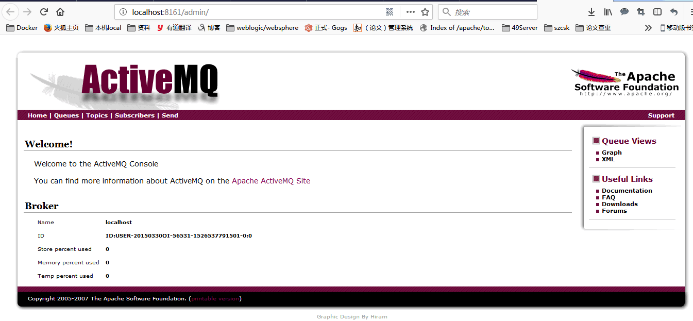Screen dimensions: 693x321
Task: Click the browser forward arrow button
Action: pyautogui.click(x=27, y=12)
